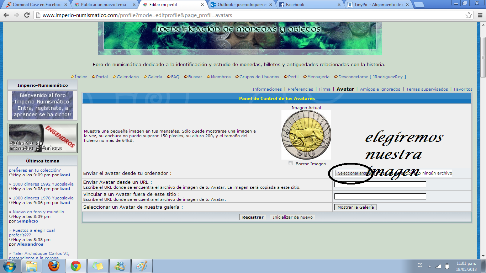Open the Miembros menu link
The image size is (486, 273).
click(221, 77)
